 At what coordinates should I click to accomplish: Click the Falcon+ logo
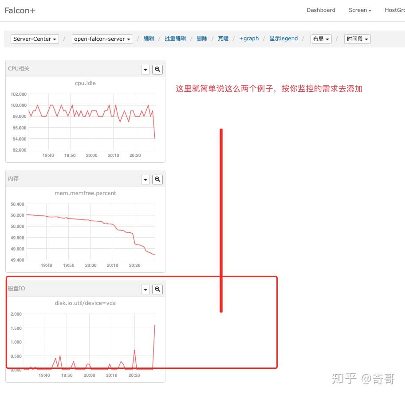[20, 10]
